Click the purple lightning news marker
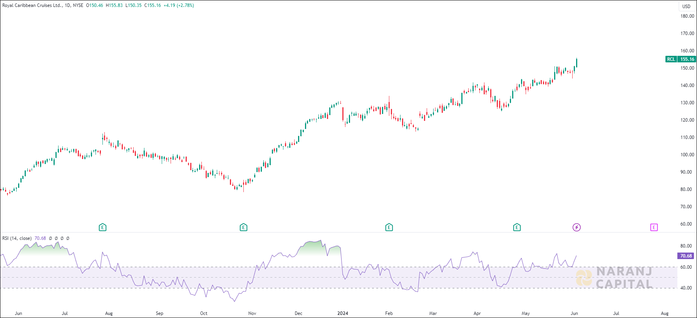697x318 pixels. click(576, 227)
